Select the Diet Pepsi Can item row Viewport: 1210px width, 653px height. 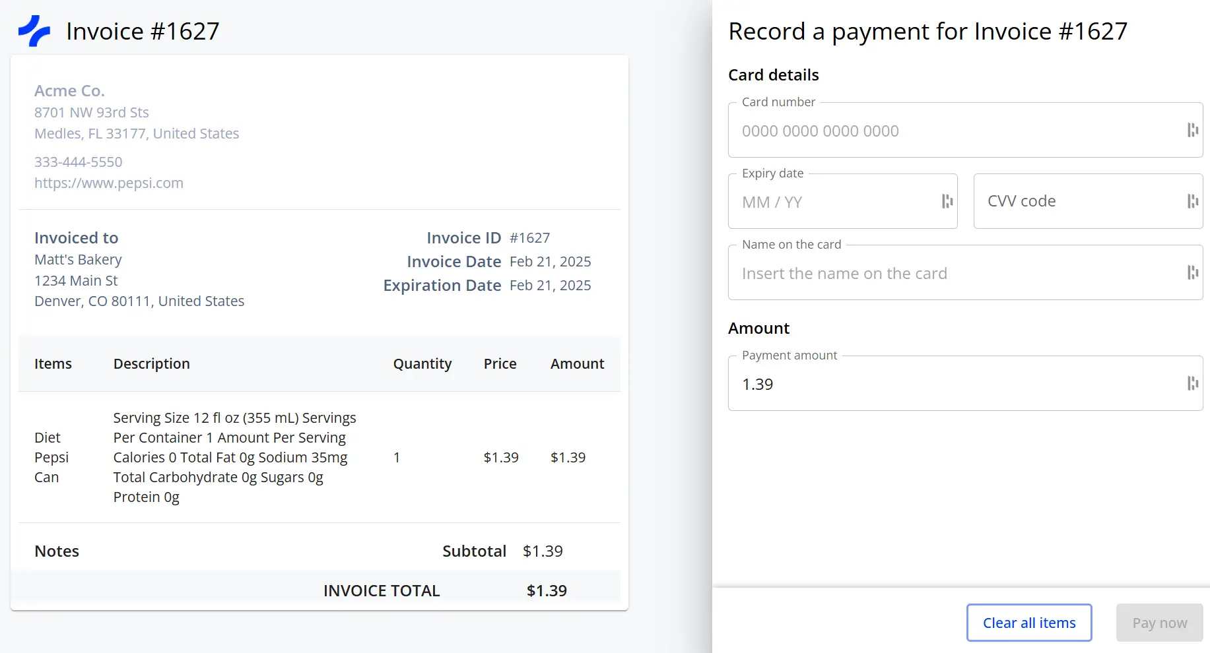click(317, 457)
